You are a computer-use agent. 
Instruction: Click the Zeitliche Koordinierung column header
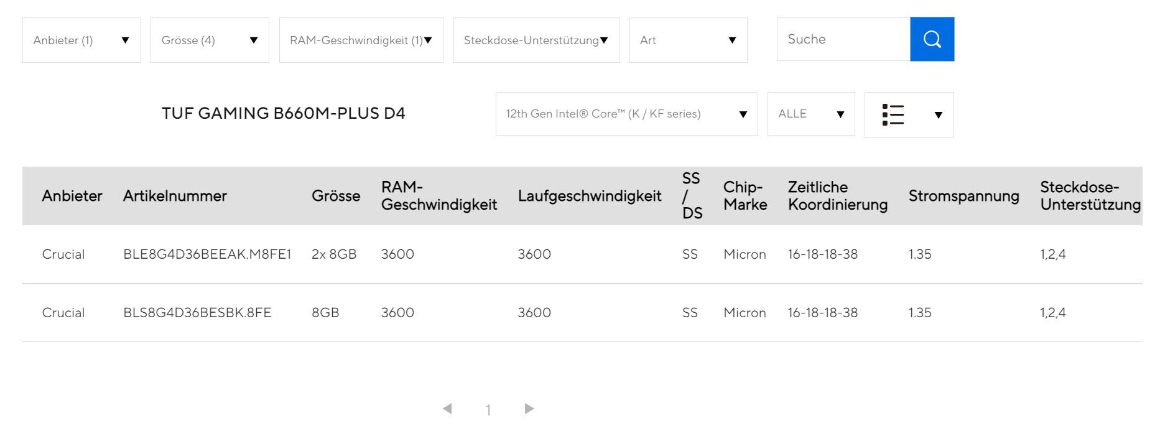point(838,196)
